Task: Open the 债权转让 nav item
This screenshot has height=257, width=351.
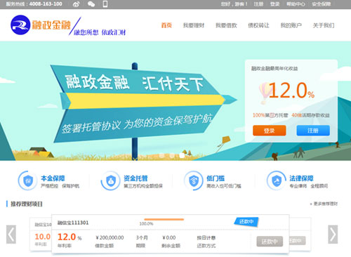Action: click(x=258, y=25)
